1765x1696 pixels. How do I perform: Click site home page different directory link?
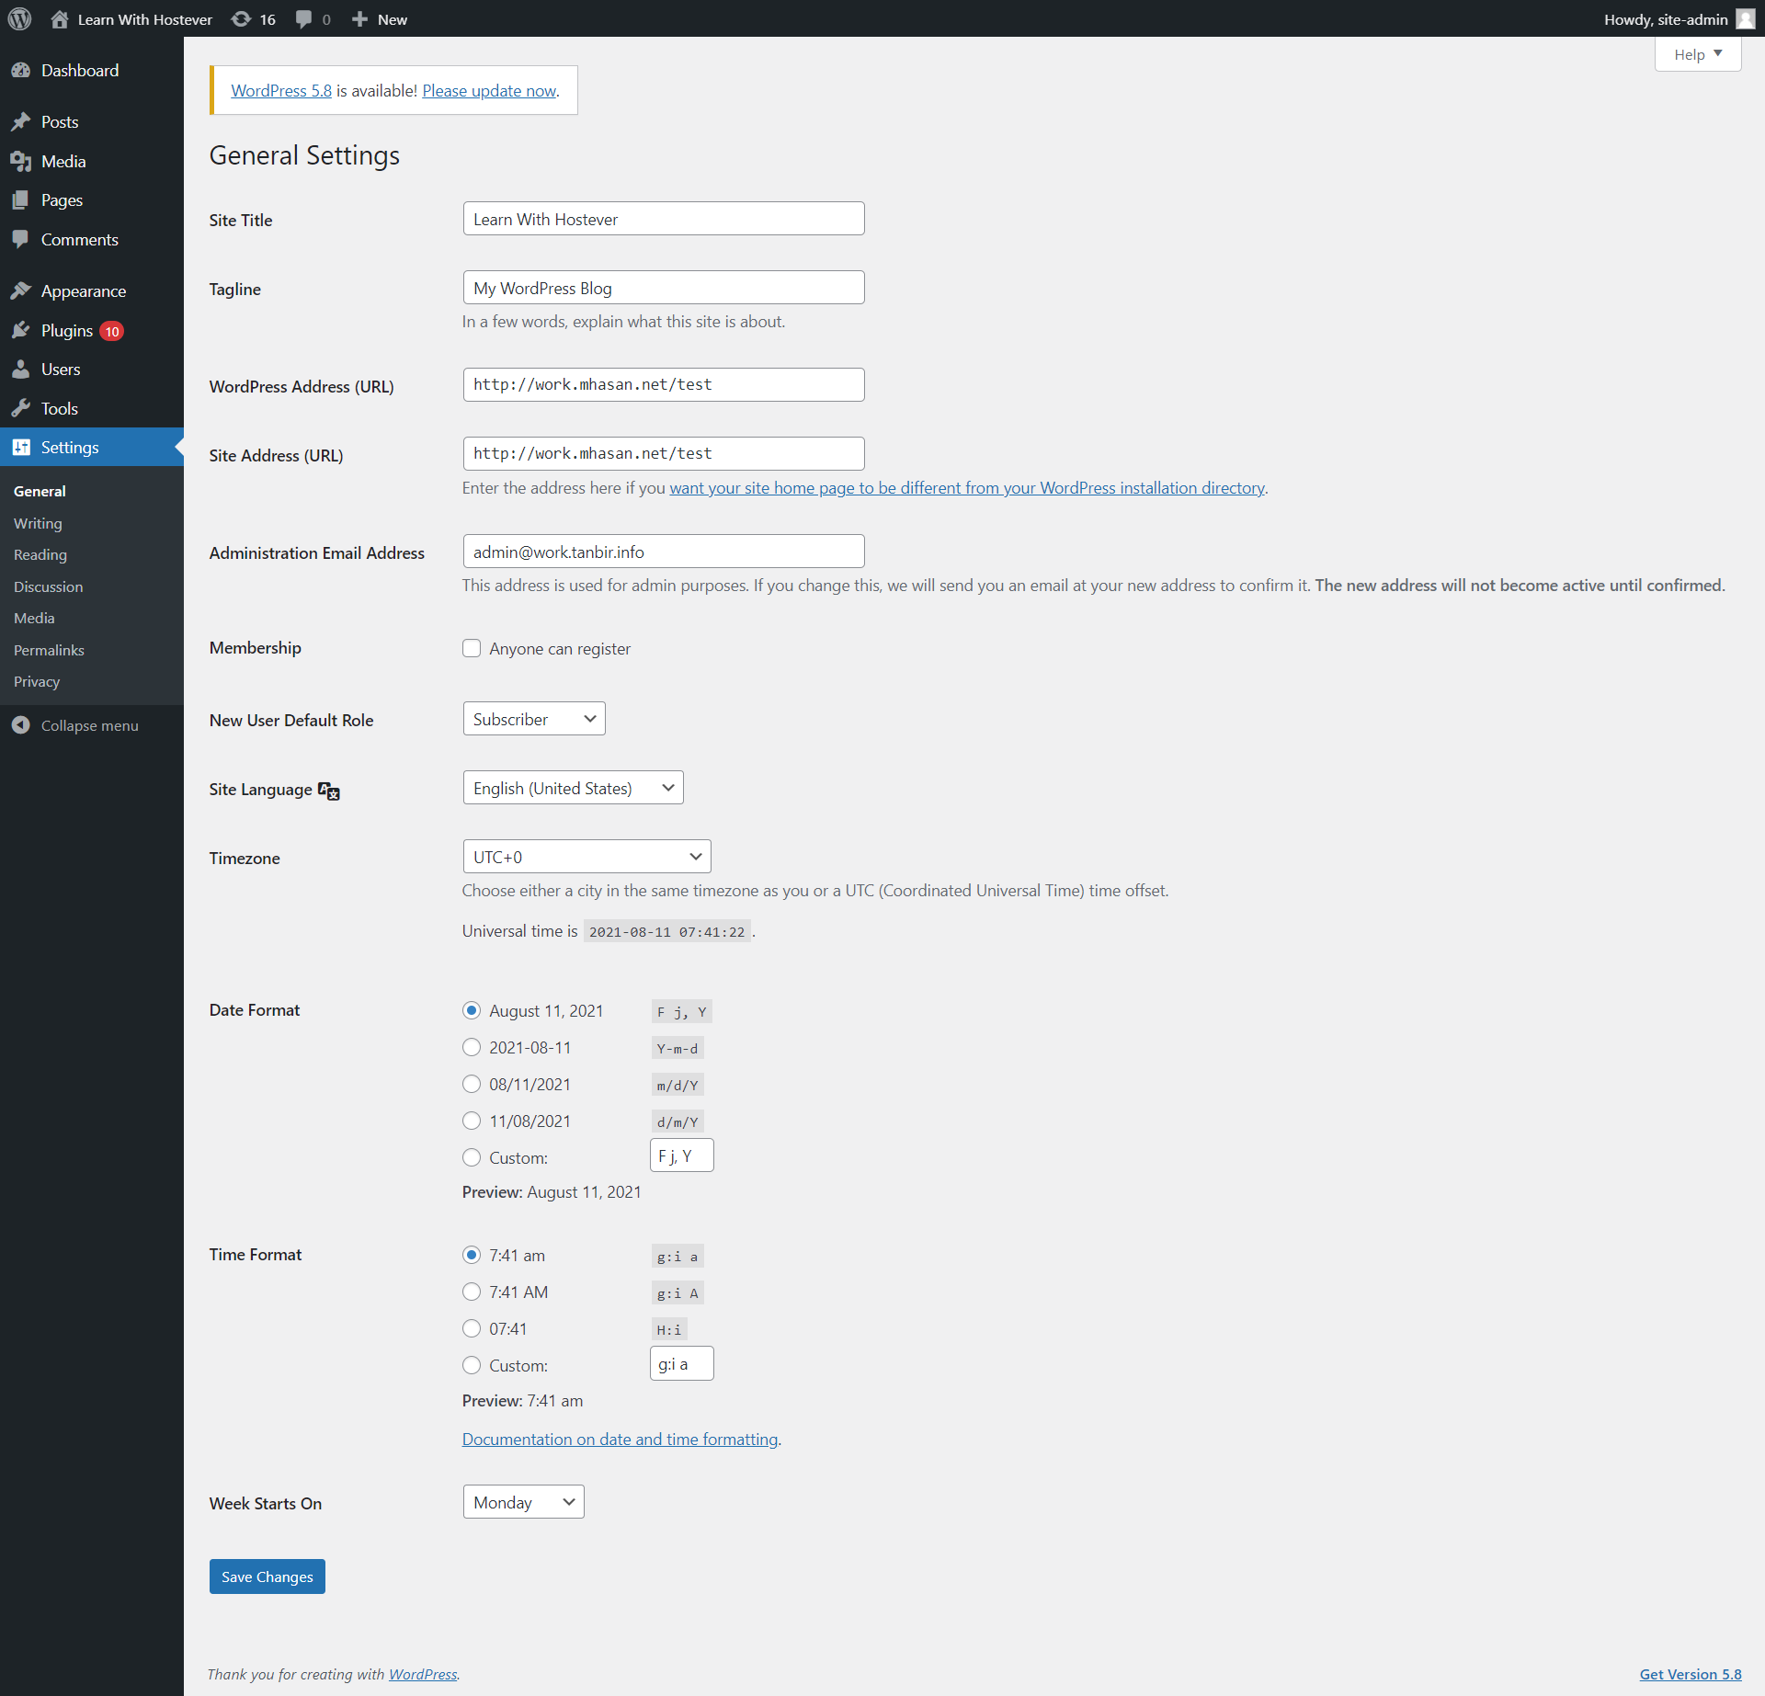point(967,487)
